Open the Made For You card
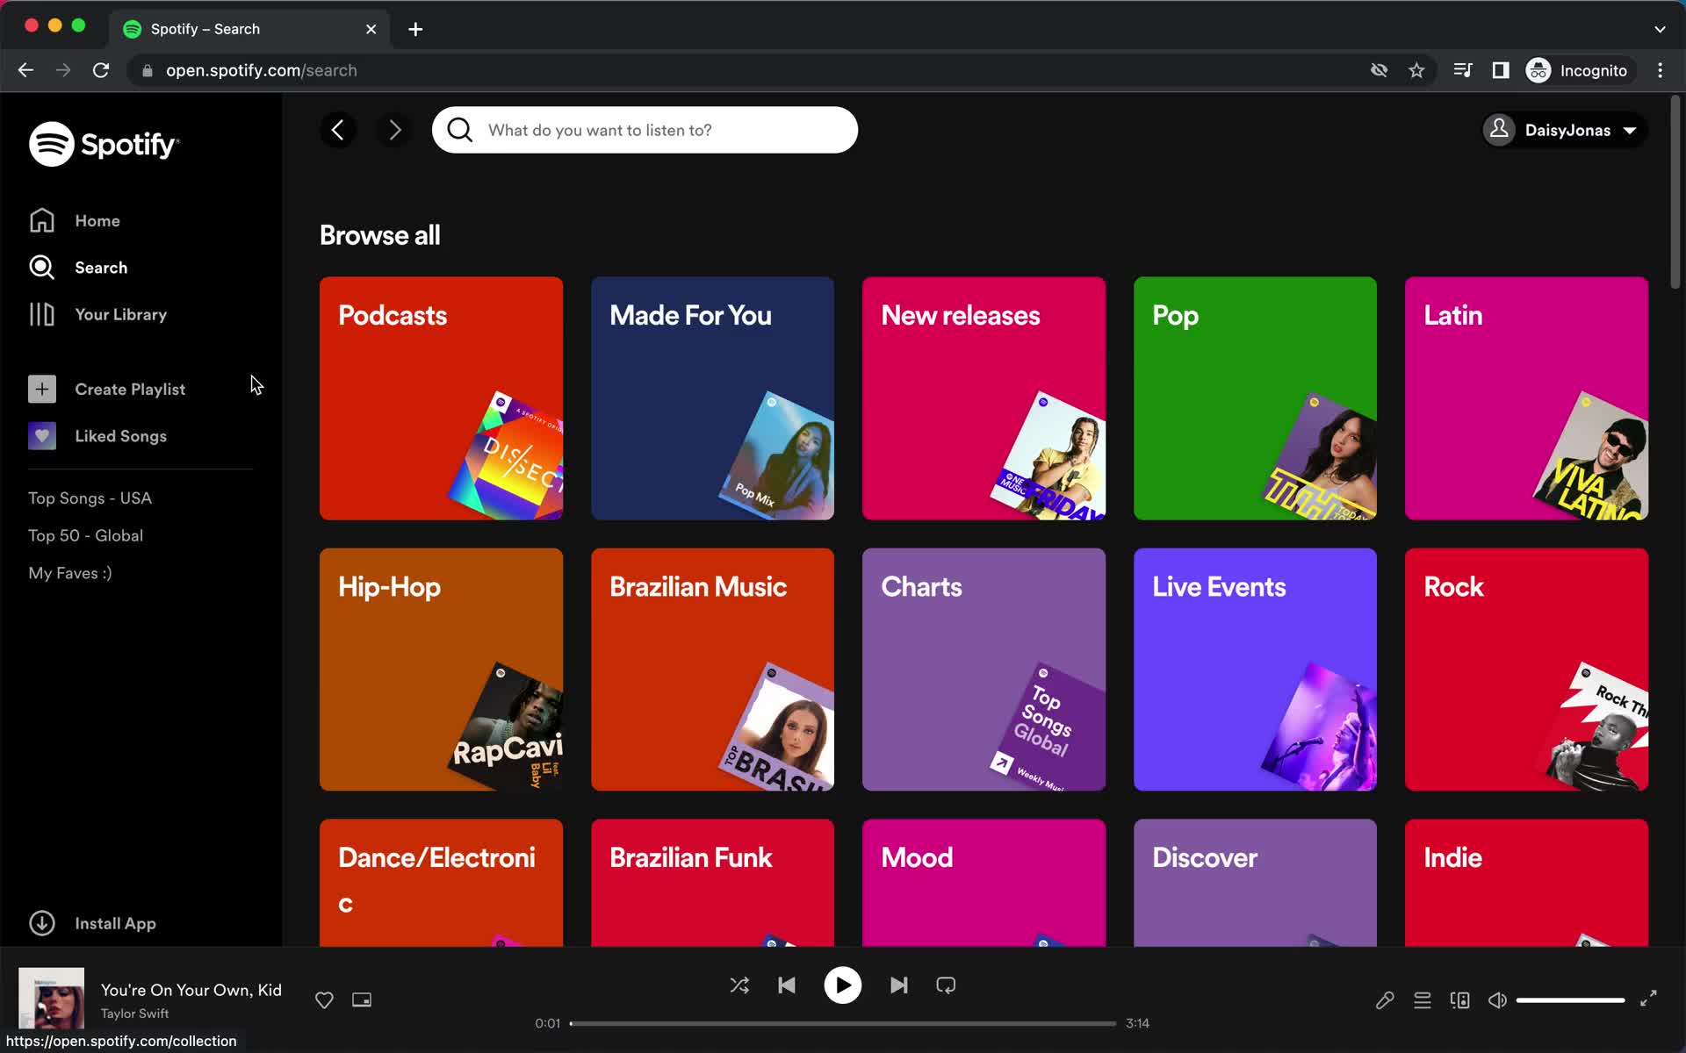Viewport: 1686px width, 1053px height. click(x=712, y=398)
